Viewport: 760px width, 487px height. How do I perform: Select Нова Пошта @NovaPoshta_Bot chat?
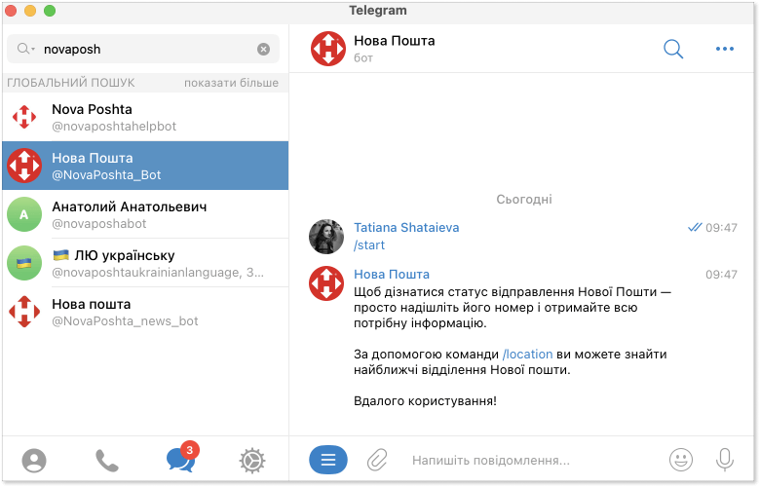click(145, 166)
